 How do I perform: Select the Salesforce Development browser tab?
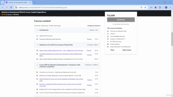[18, 2]
